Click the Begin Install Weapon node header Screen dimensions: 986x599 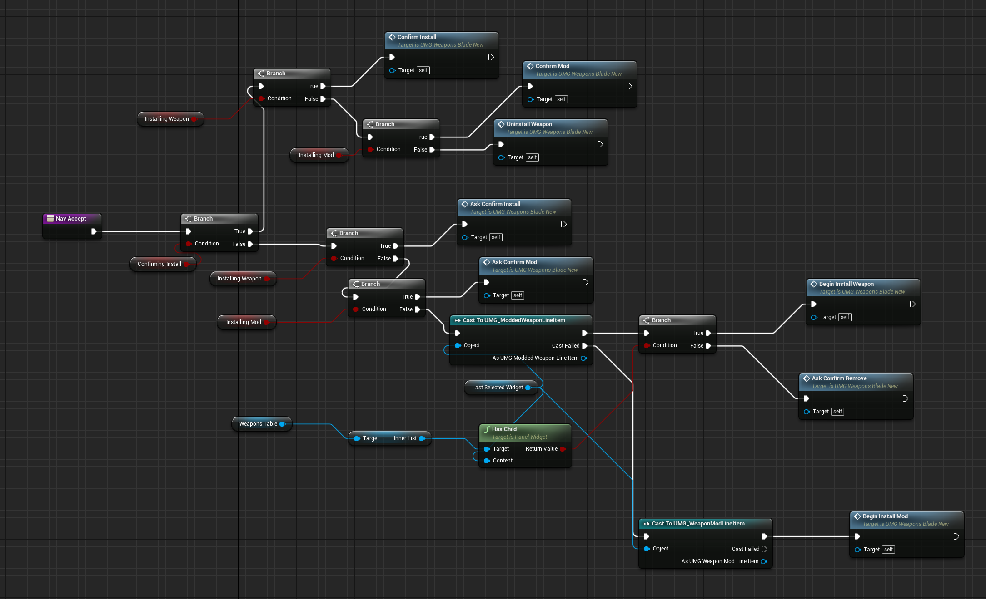[863, 288]
